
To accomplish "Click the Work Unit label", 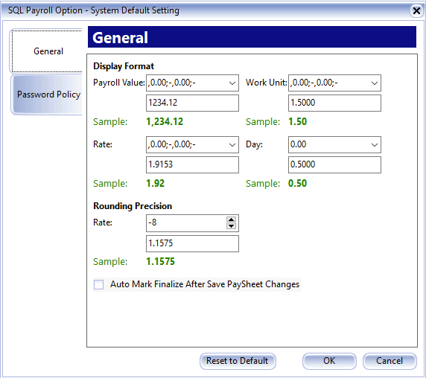I will [267, 83].
